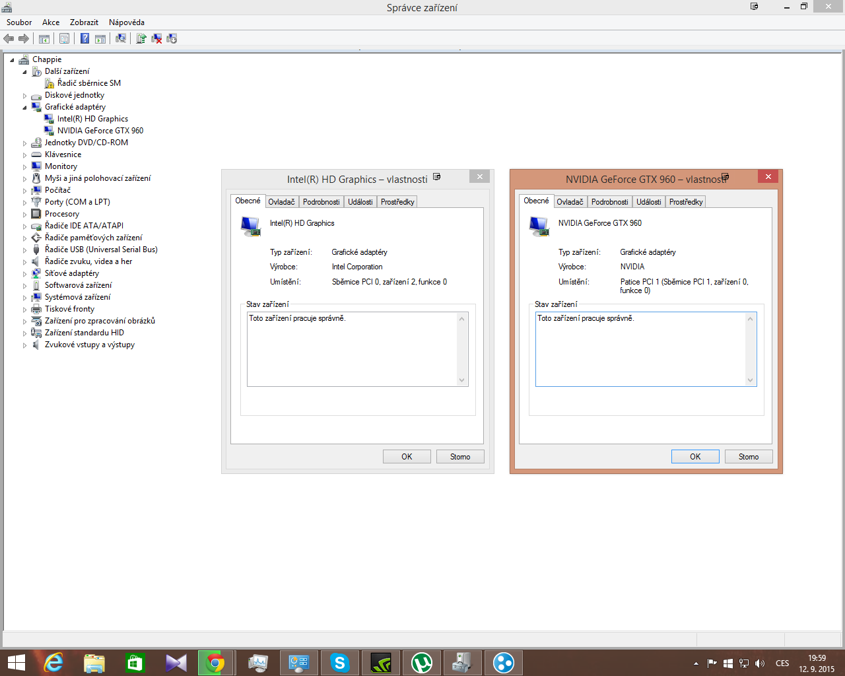Open the Nápověda menu
845x676 pixels.
coord(127,22)
